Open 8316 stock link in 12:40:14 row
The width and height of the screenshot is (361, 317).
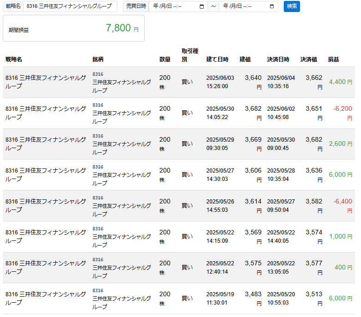tap(98, 259)
